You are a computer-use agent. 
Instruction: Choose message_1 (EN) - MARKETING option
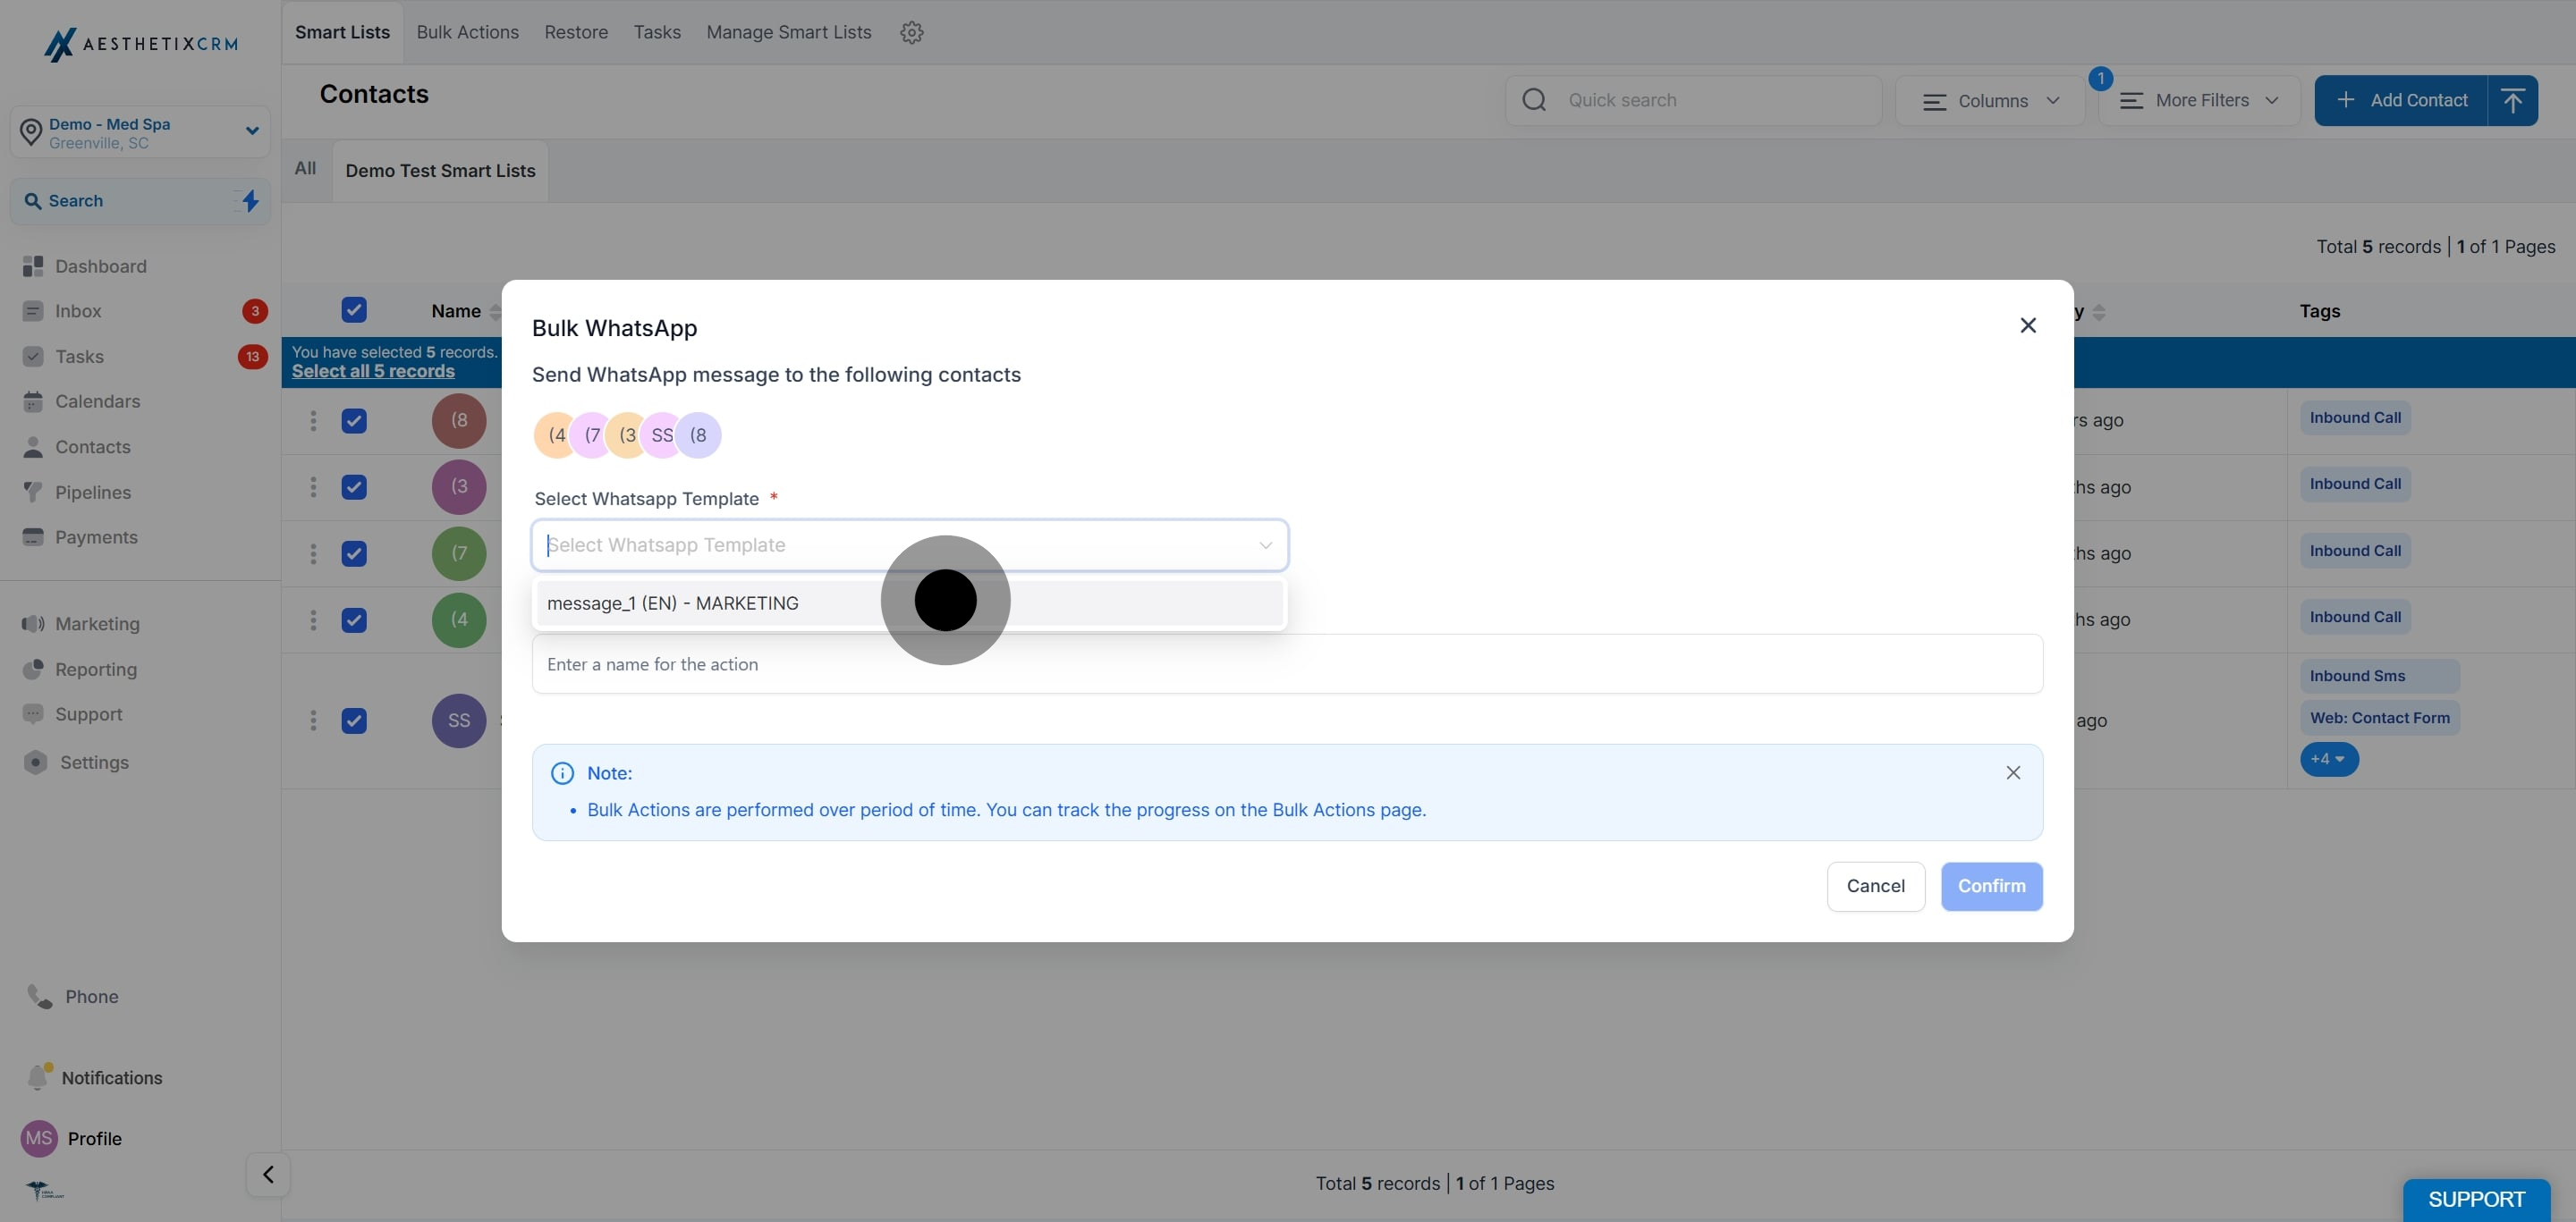(x=673, y=603)
